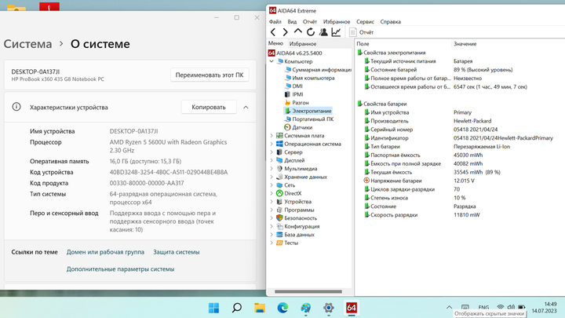
Task: Open the graph icon in AIDA64 toolbar
Action: click(x=336, y=32)
